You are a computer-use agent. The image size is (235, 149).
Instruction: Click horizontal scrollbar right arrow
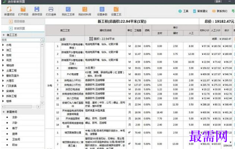point(38,107)
